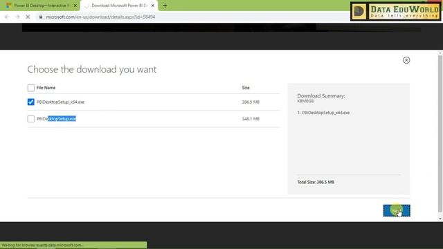Click the File Name column header
The width and height of the screenshot is (443, 249).
pyautogui.click(x=46, y=88)
